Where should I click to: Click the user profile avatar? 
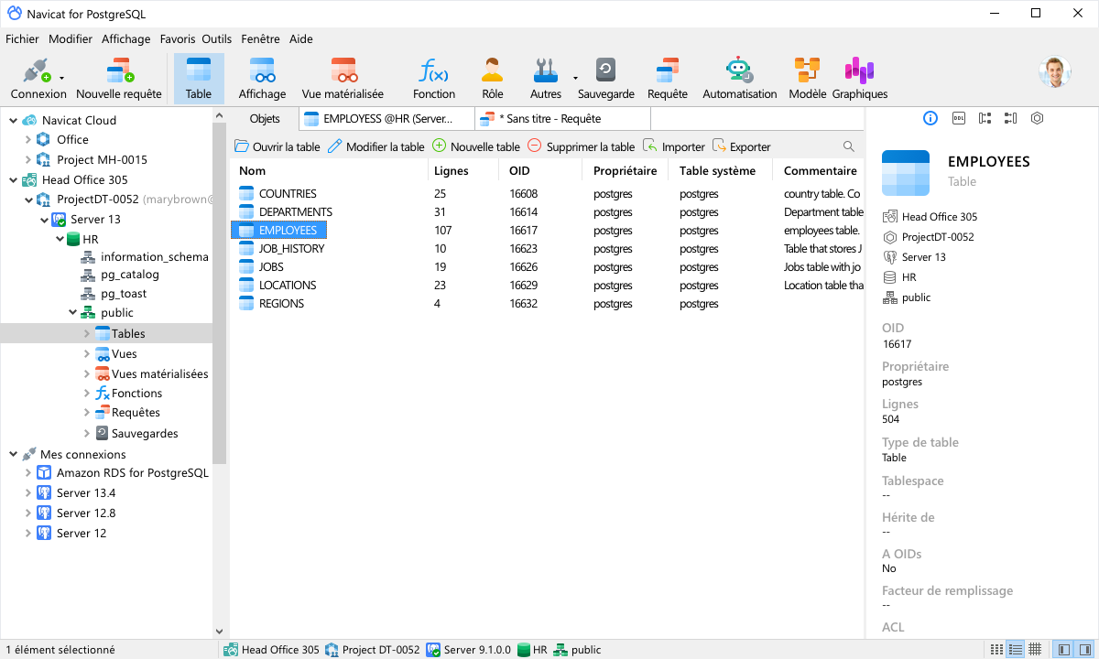pyautogui.click(x=1055, y=72)
